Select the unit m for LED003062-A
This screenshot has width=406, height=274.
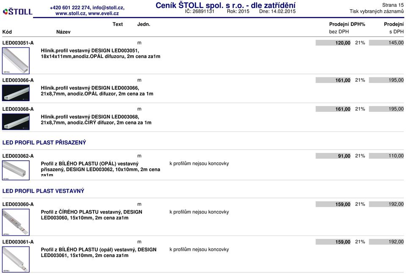[139, 156]
